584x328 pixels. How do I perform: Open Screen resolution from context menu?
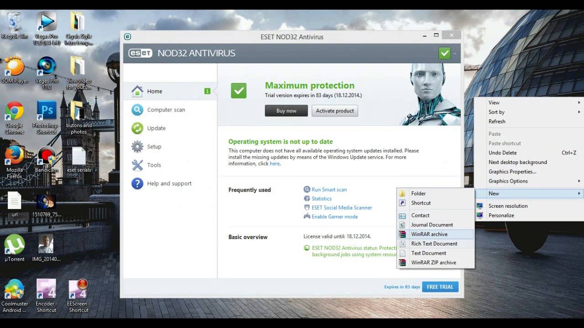[x=529, y=206]
